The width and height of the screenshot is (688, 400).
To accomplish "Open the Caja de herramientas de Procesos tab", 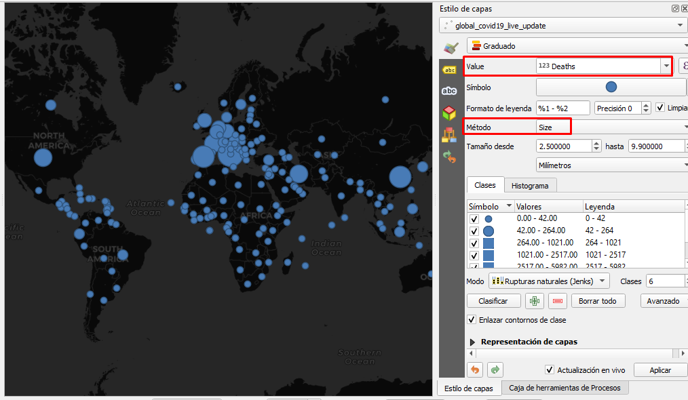I will coord(564,388).
